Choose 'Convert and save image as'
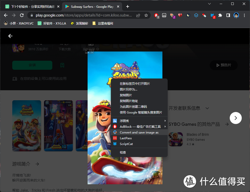 coord(139,132)
